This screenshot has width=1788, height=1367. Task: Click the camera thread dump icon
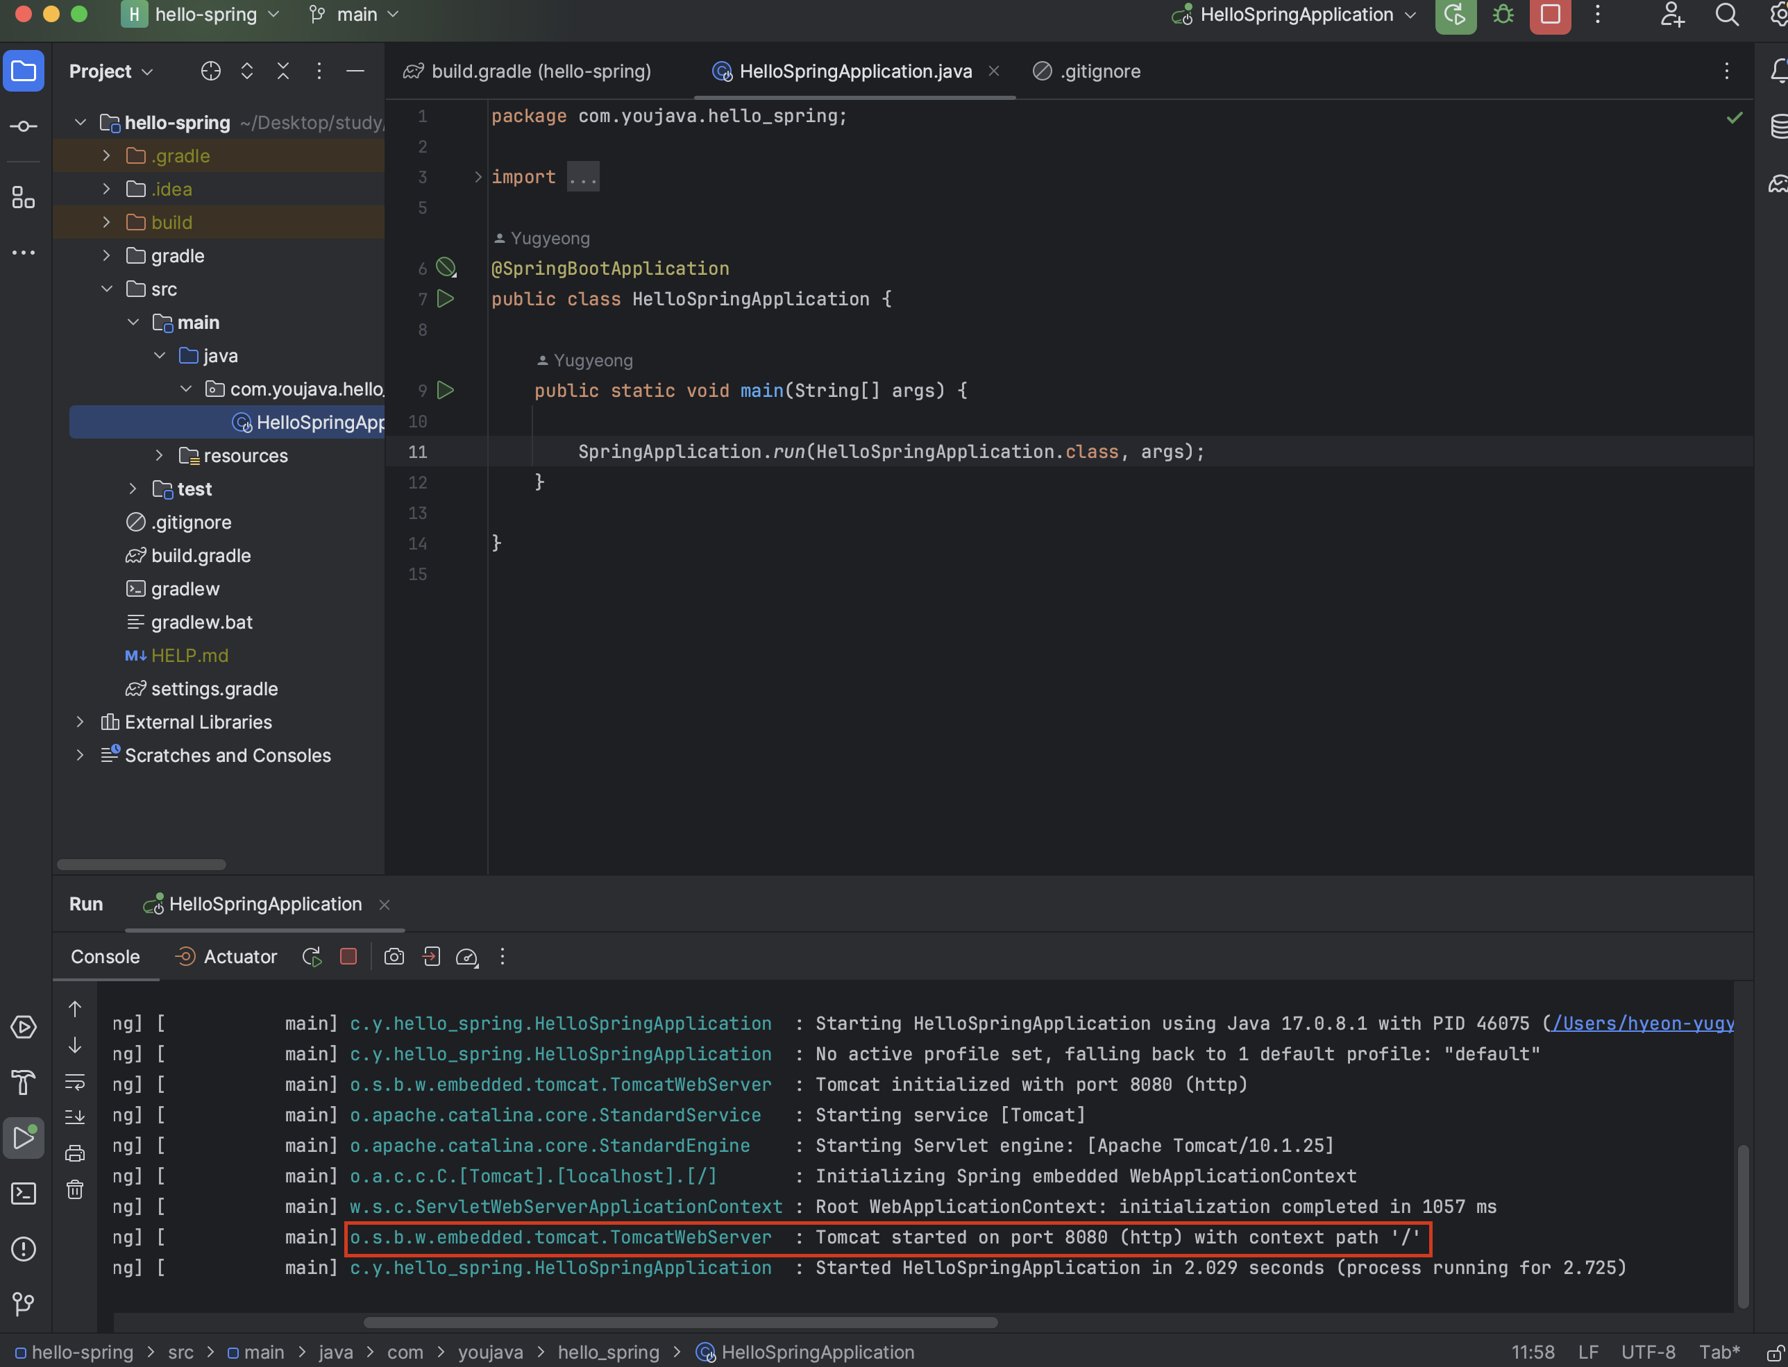394,957
